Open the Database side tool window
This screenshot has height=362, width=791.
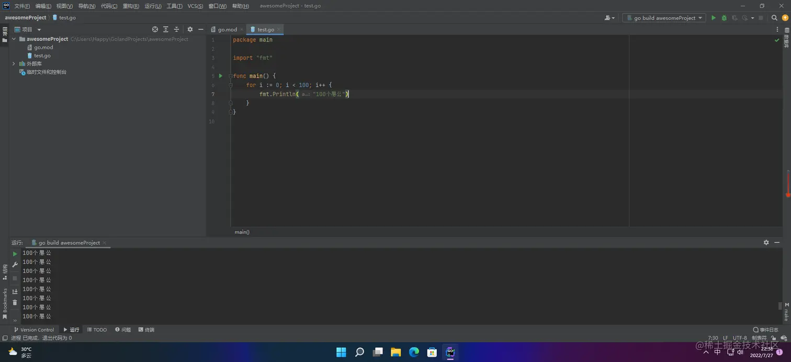(786, 38)
